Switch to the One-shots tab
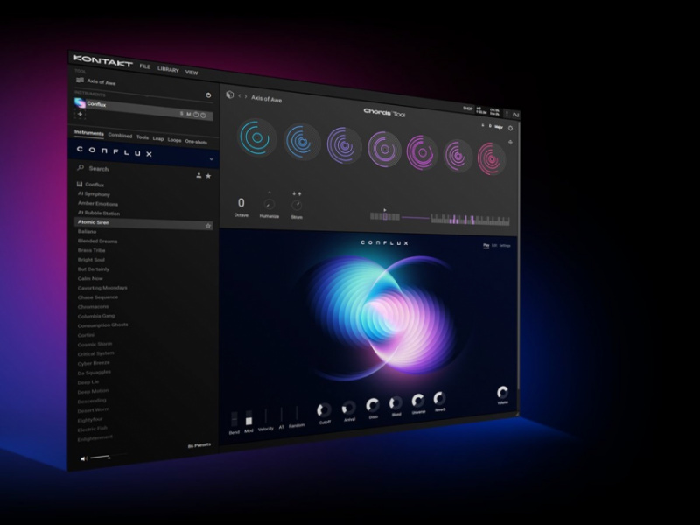The width and height of the screenshot is (700, 525). [x=196, y=142]
